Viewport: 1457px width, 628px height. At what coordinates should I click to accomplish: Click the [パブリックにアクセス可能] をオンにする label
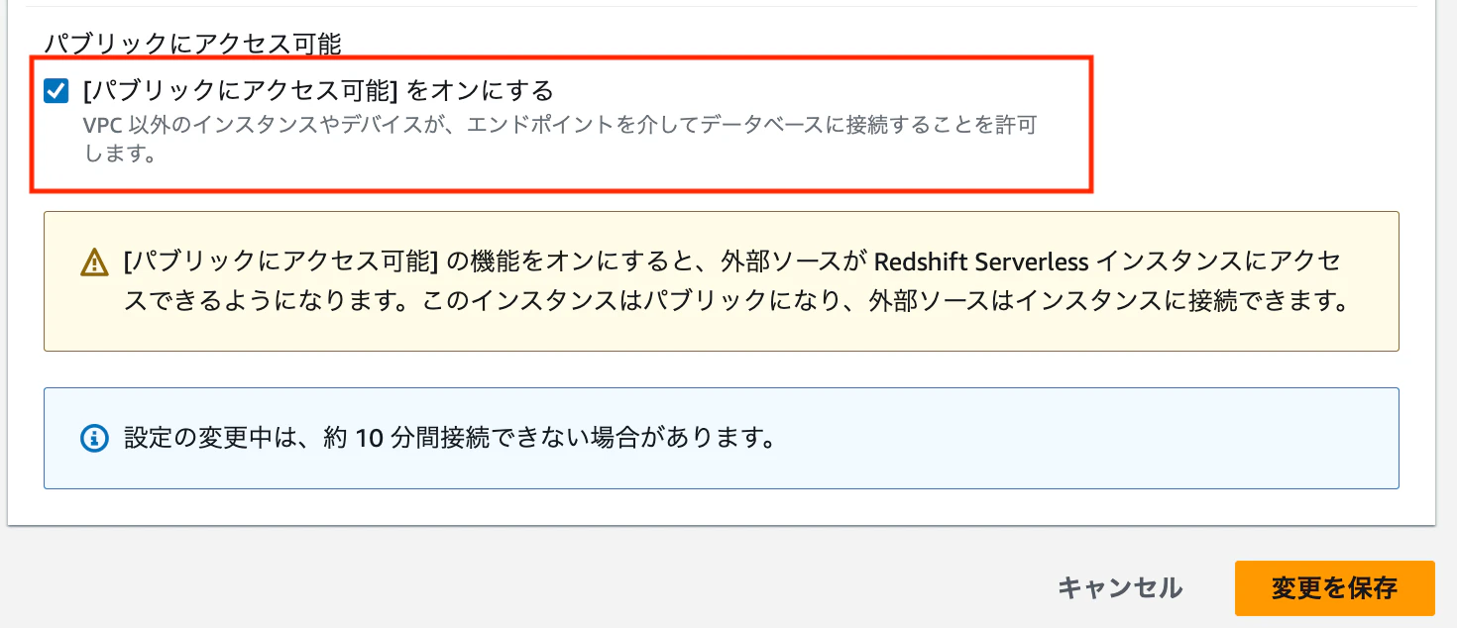pyautogui.click(x=318, y=91)
